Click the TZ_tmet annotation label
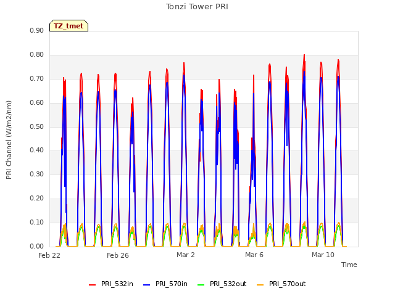This screenshot has width=395, height=296. click(x=69, y=26)
